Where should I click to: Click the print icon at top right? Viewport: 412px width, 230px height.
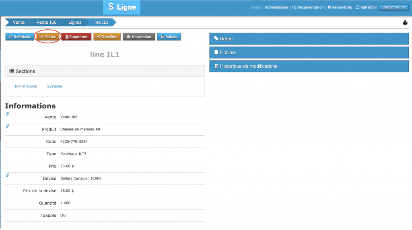point(405,23)
